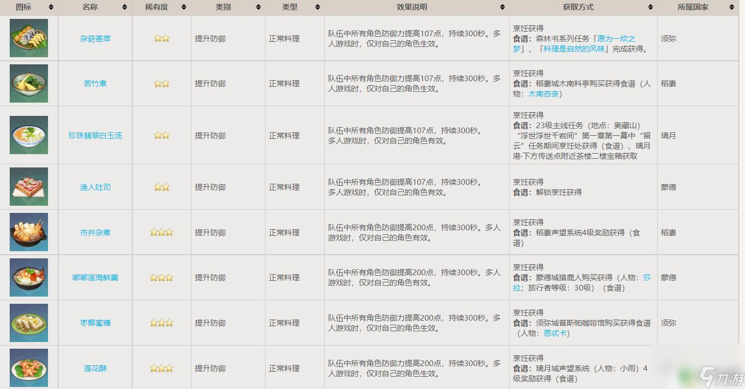Open the 渔人吐司 name link
The width and height of the screenshot is (745, 389).
[95, 187]
